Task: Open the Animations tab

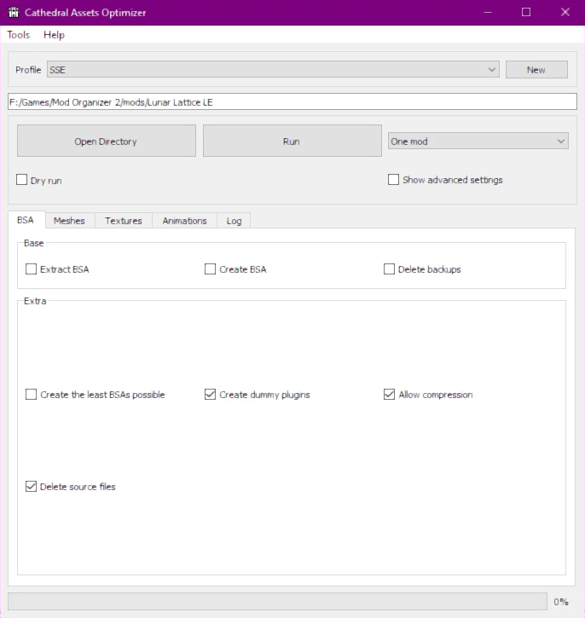Action: (184, 221)
